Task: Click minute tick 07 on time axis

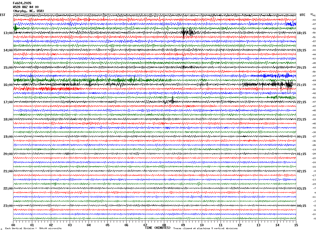Action: coord(145,225)
